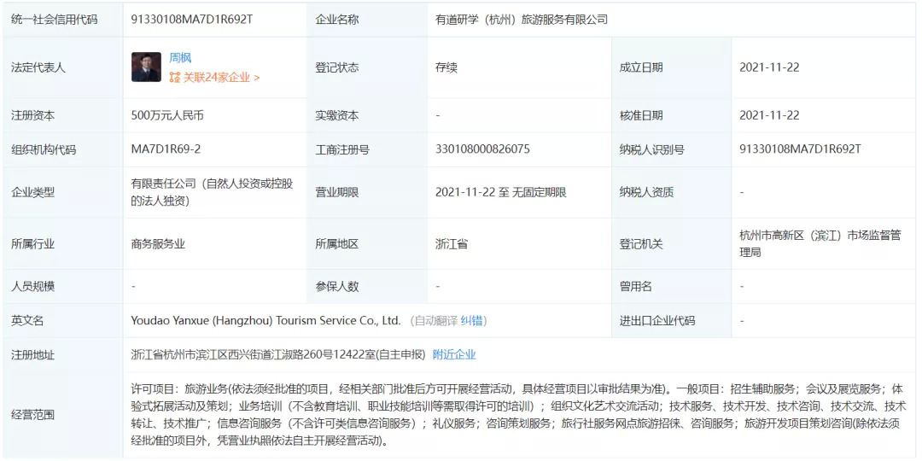The width and height of the screenshot is (922, 461).
Task: Click the 实缴资本 header cell
Action: 367,115
